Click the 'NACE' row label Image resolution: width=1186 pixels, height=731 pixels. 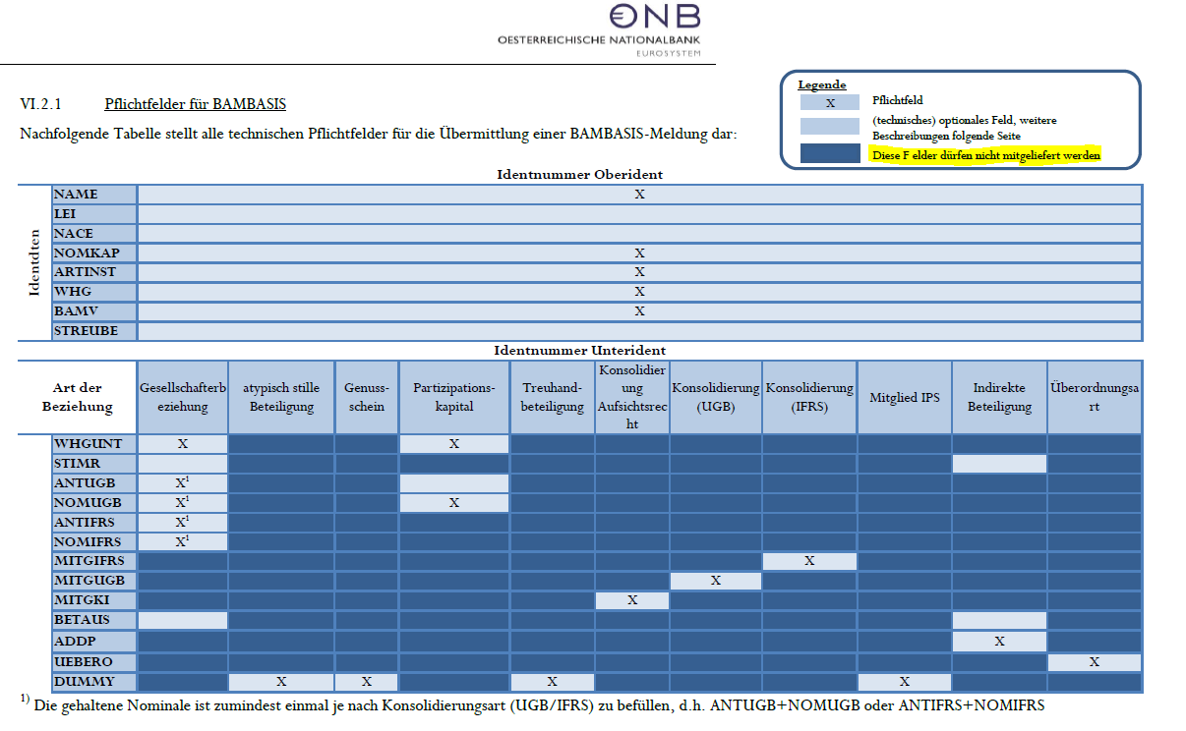94,234
